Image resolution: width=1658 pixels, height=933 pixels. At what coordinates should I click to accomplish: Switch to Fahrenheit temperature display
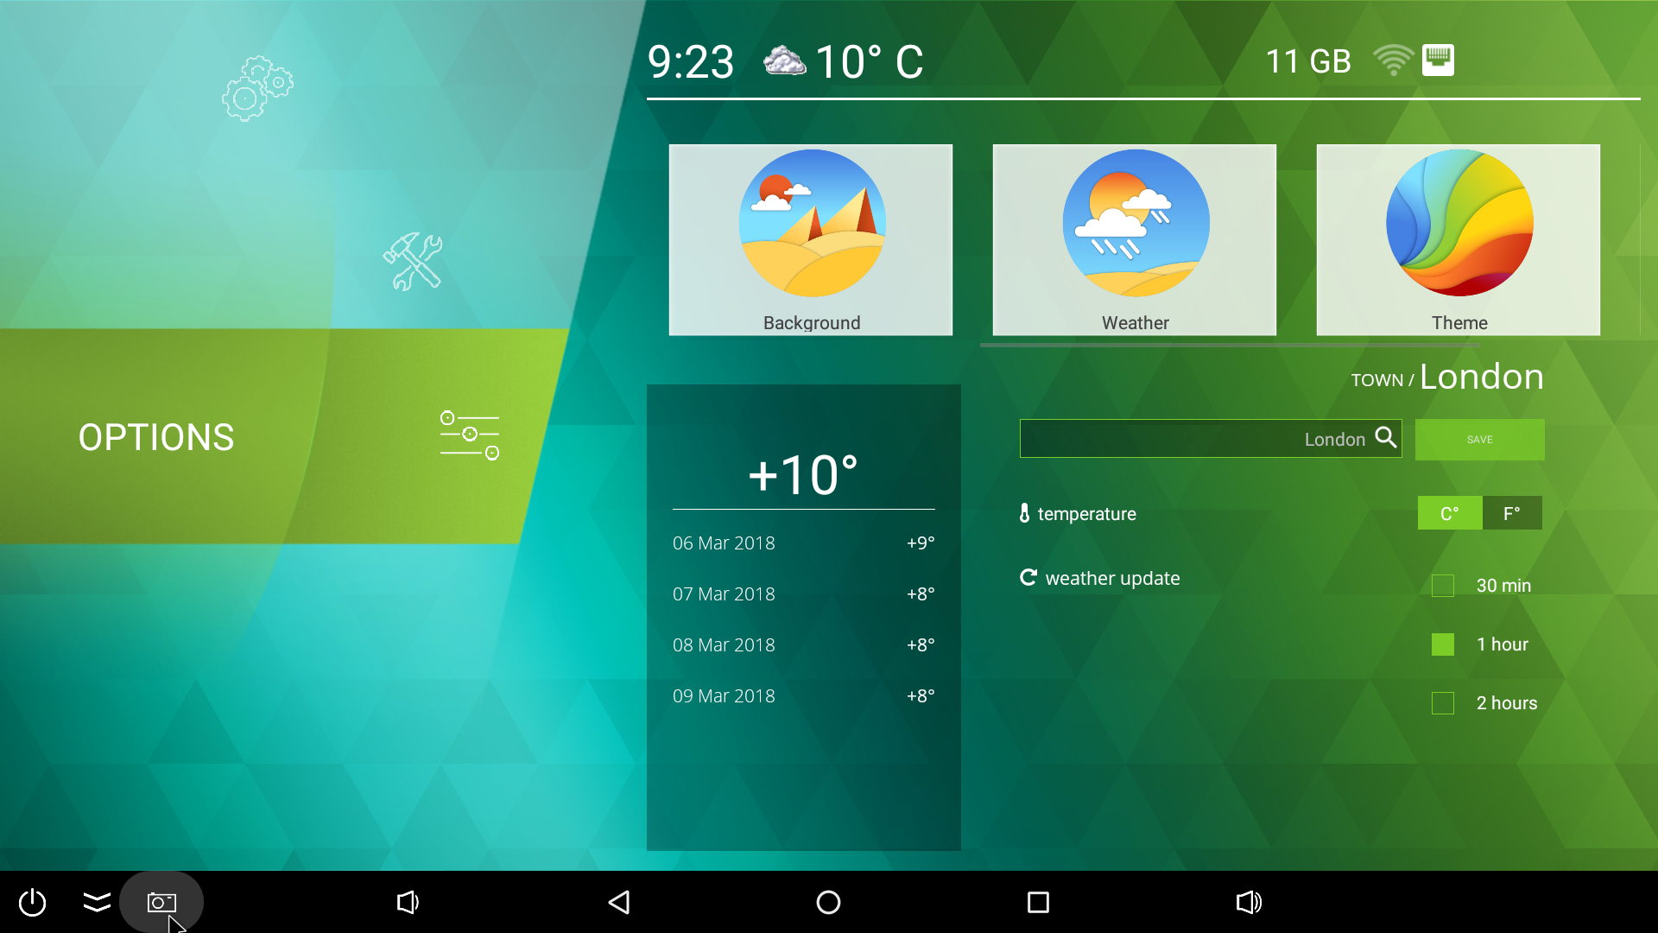click(1511, 514)
